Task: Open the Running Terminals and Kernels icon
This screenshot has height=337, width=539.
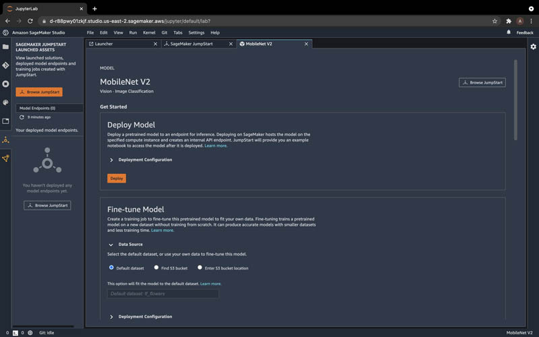Action: 5,84
